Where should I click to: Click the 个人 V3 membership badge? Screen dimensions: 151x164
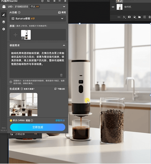35,7
